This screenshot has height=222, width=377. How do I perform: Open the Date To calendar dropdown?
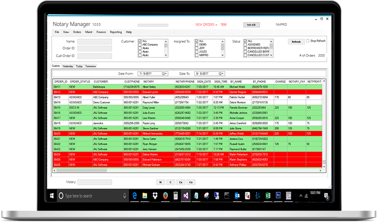[221, 73]
